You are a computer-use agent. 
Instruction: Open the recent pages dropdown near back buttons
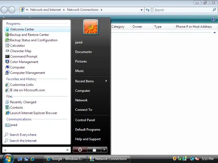point(17,10)
